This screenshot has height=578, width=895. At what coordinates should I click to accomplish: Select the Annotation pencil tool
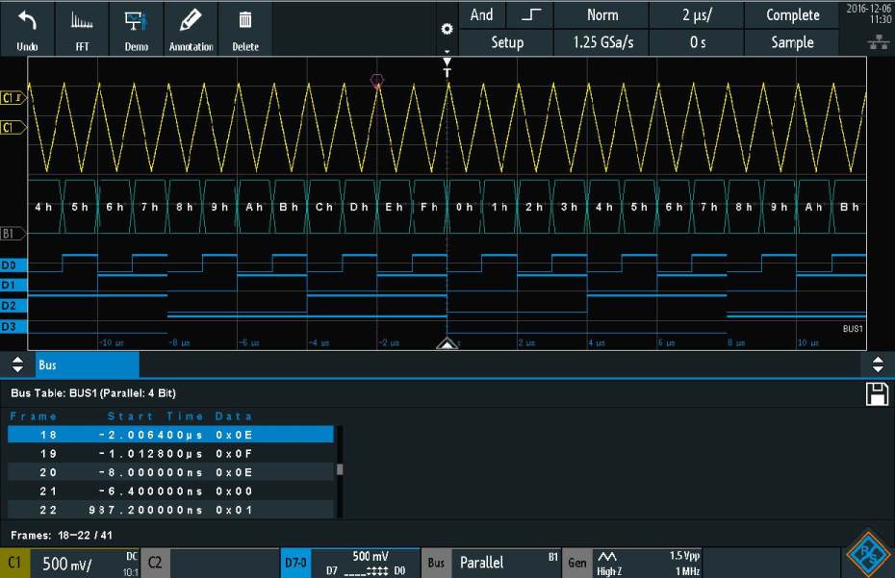coord(191,28)
